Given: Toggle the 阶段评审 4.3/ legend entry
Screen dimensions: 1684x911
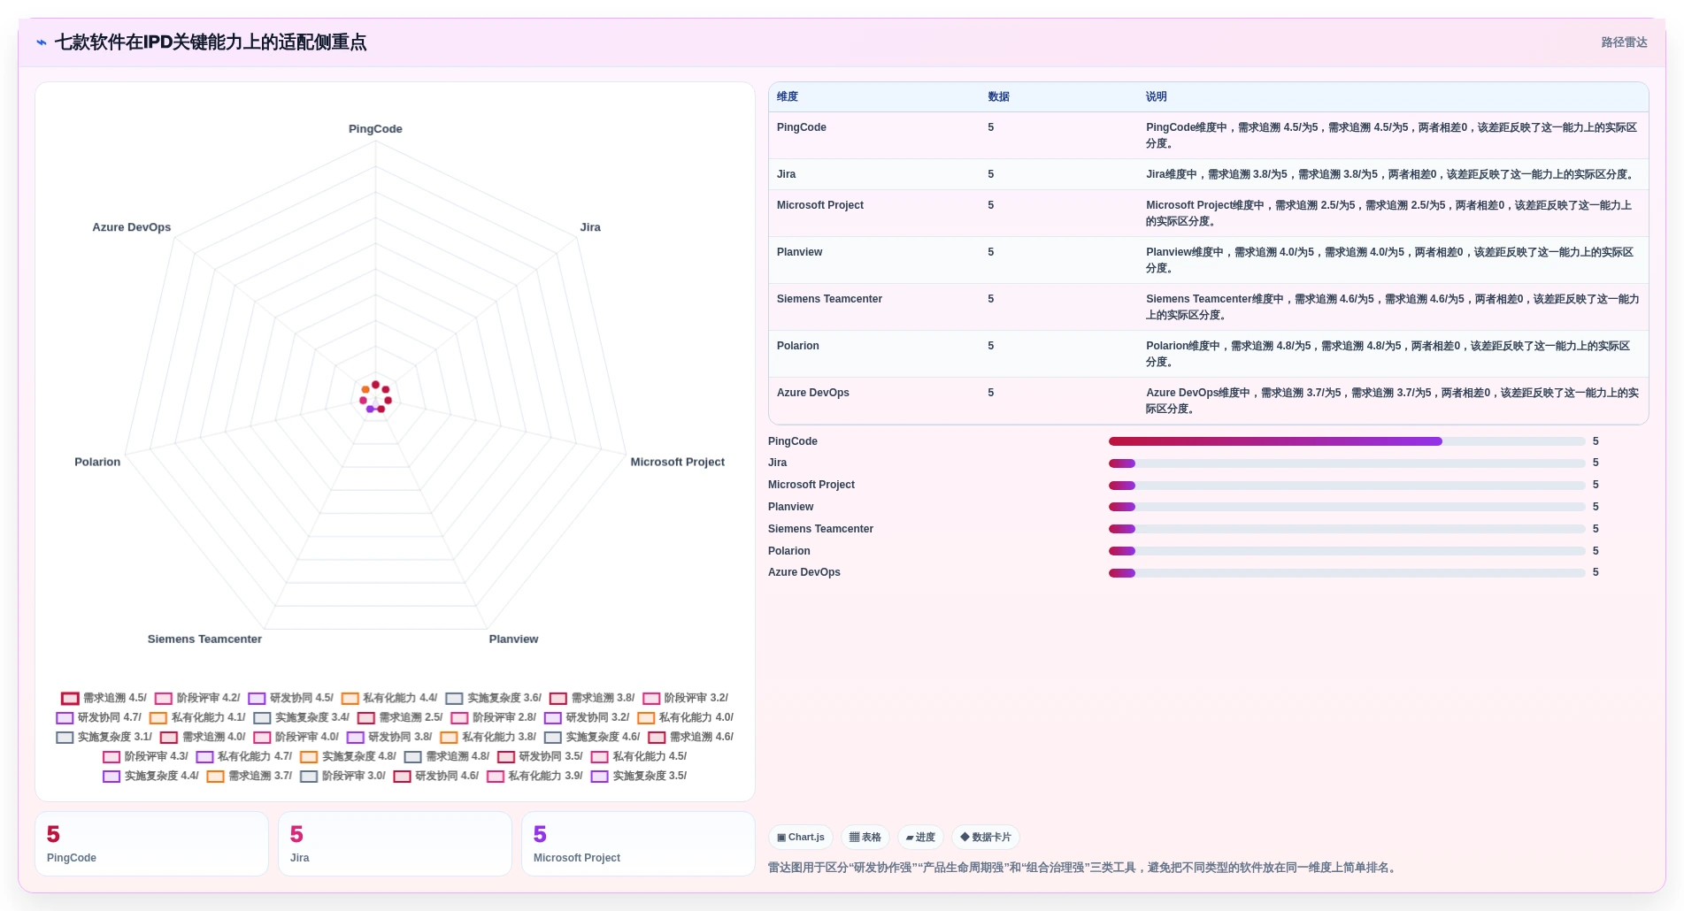Looking at the screenshot, I should coord(146,756).
